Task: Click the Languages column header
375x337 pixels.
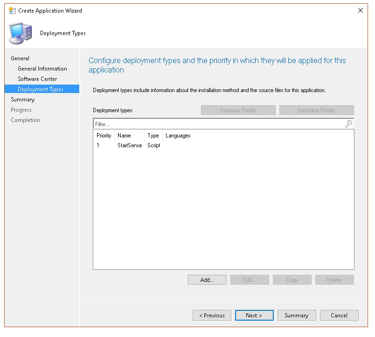Action: coord(178,136)
